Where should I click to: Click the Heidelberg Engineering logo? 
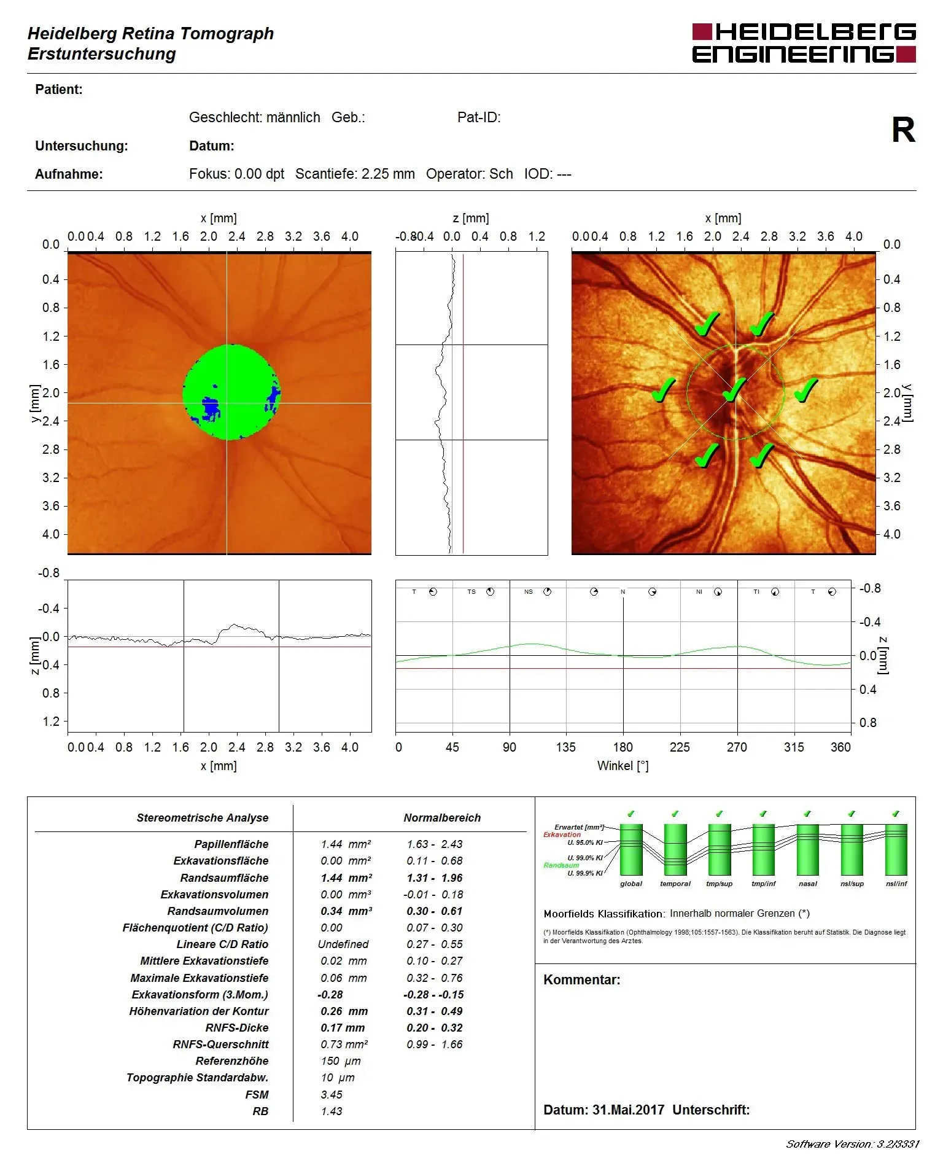coord(804,43)
